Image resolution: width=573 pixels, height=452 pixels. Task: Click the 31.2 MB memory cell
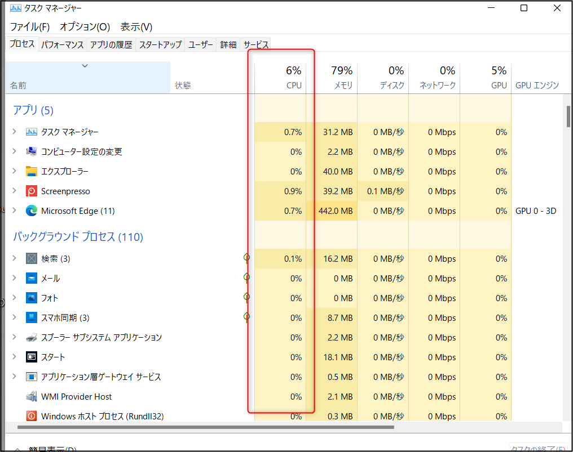332,132
